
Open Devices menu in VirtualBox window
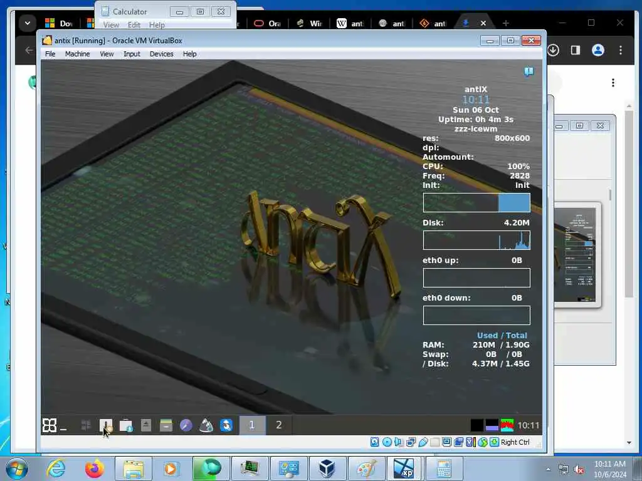pos(162,54)
